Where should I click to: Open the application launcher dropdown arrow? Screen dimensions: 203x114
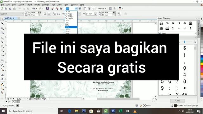(x=123, y=9)
